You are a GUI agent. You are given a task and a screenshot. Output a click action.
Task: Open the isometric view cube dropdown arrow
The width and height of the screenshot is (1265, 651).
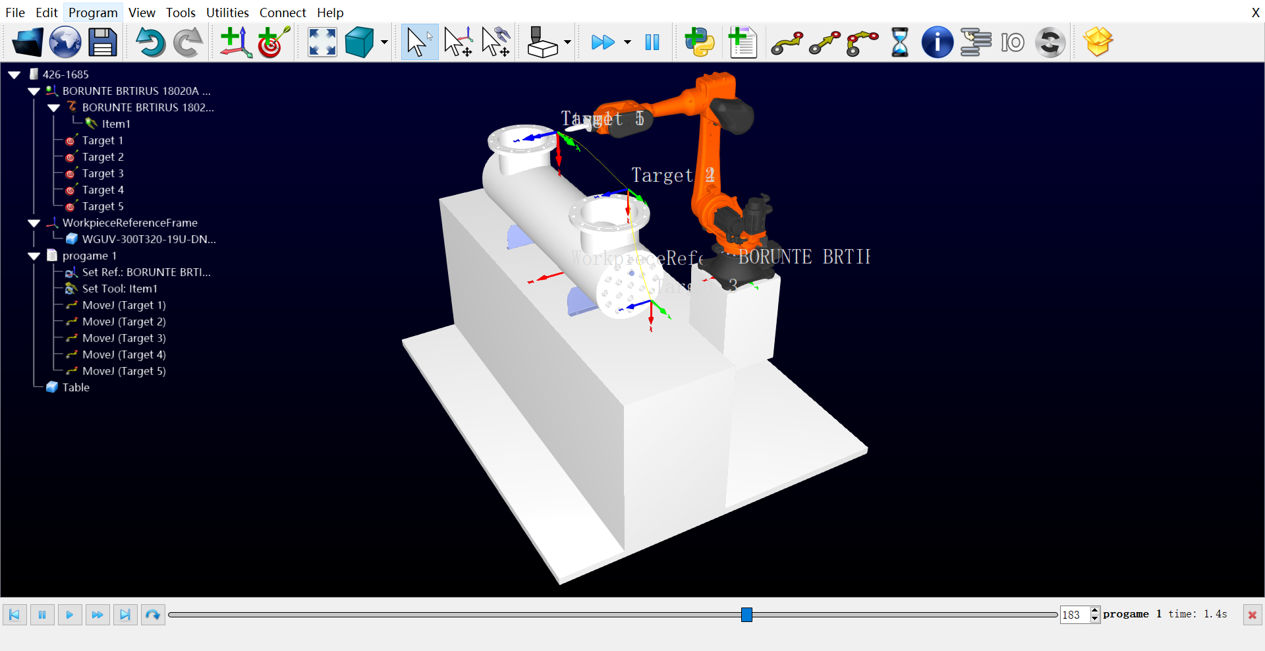(384, 43)
